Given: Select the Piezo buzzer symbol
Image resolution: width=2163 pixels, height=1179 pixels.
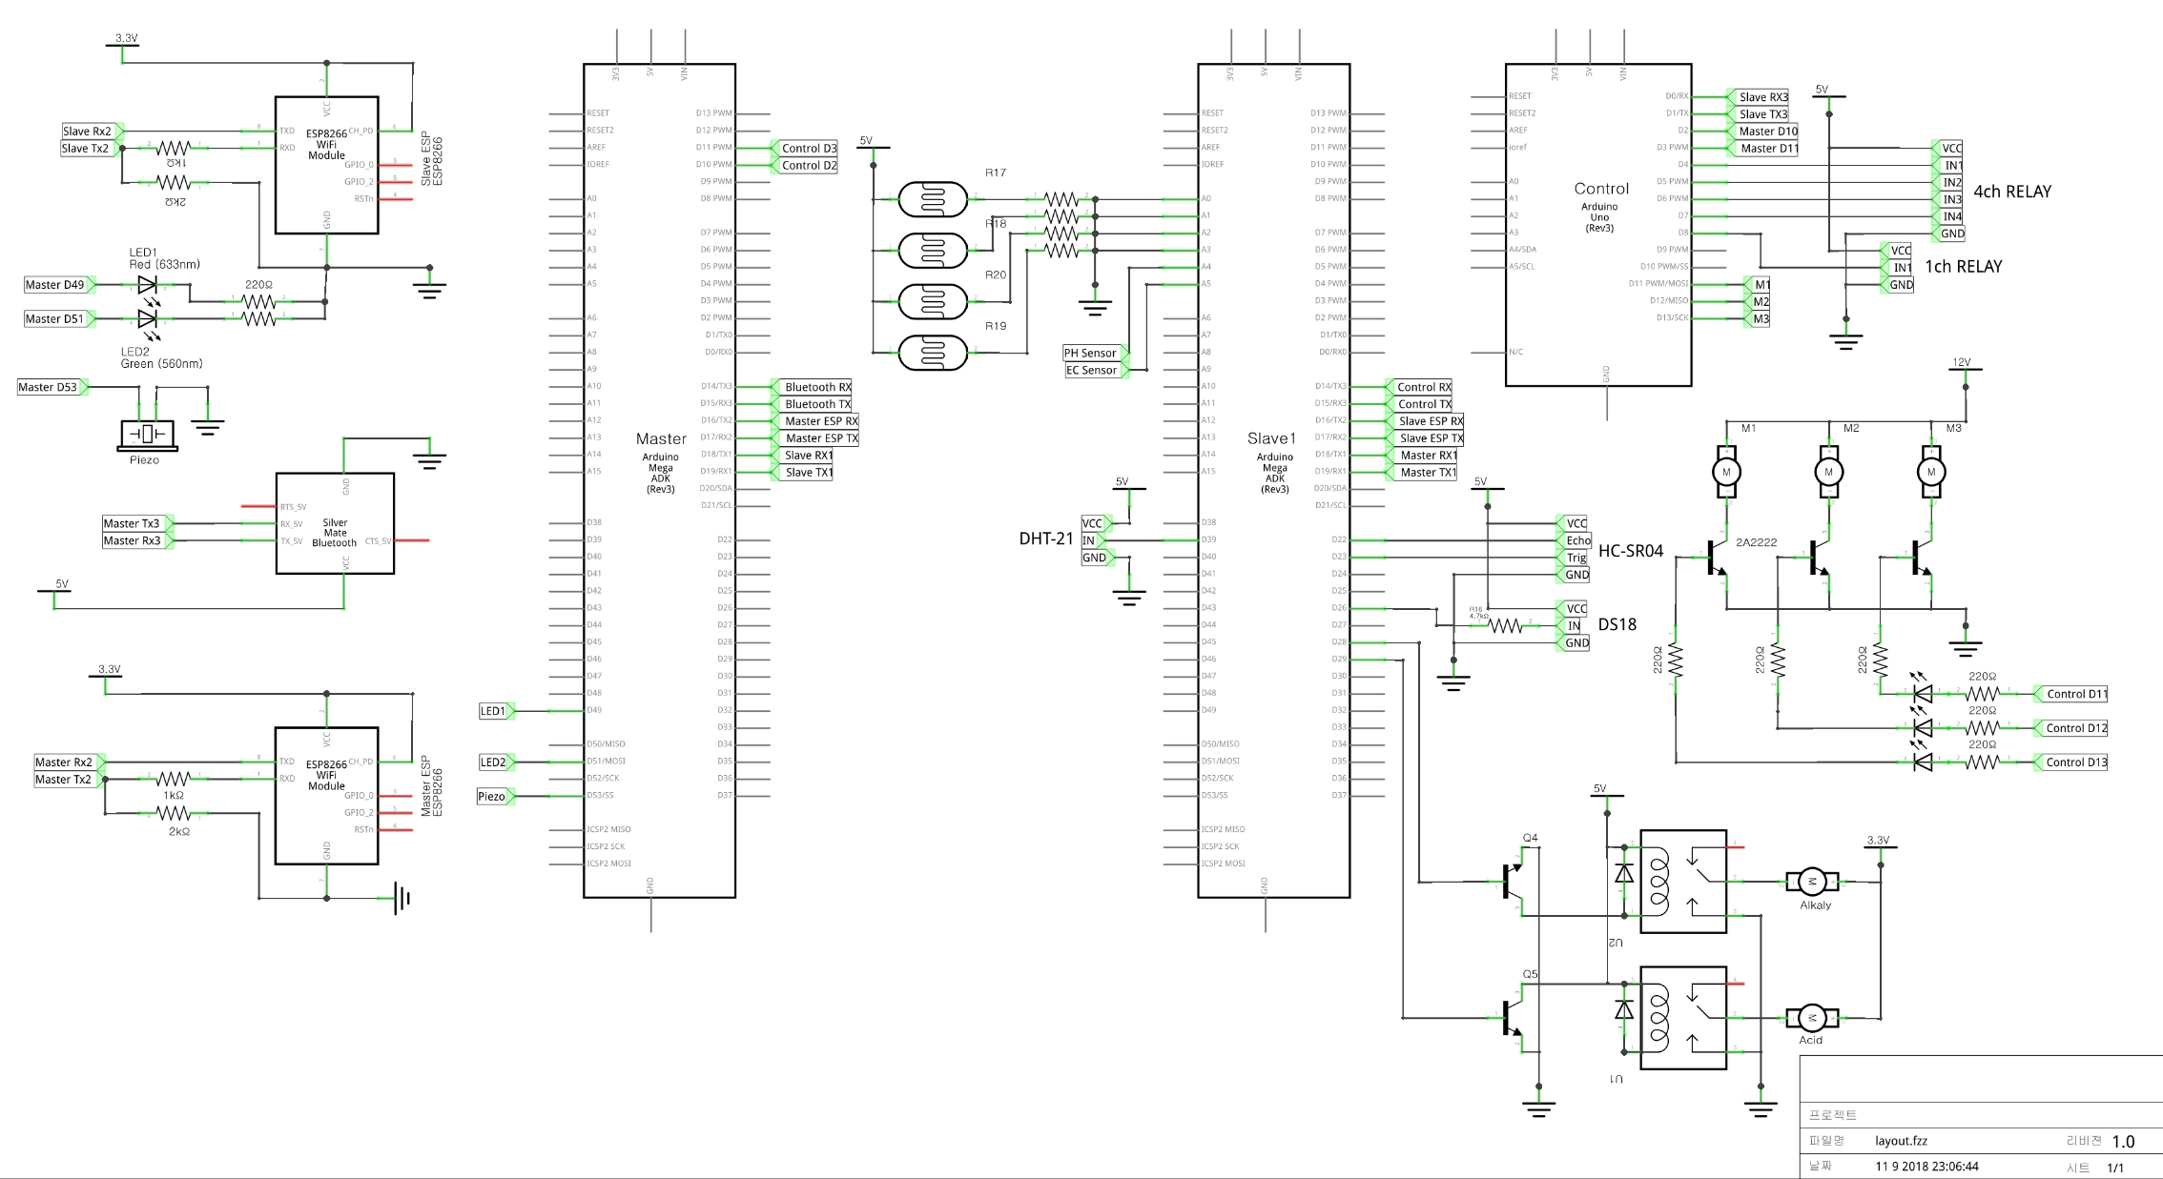Looking at the screenshot, I should click(147, 435).
